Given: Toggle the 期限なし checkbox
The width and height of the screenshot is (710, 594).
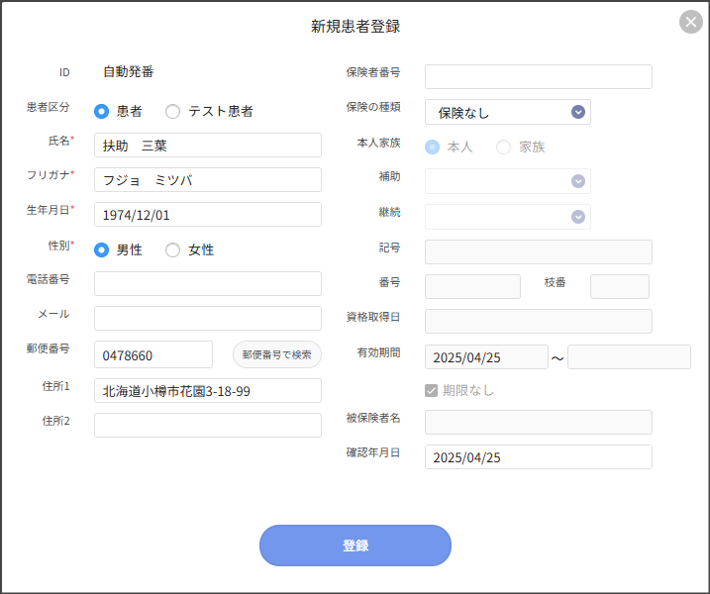Looking at the screenshot, I should pos(431,390).
